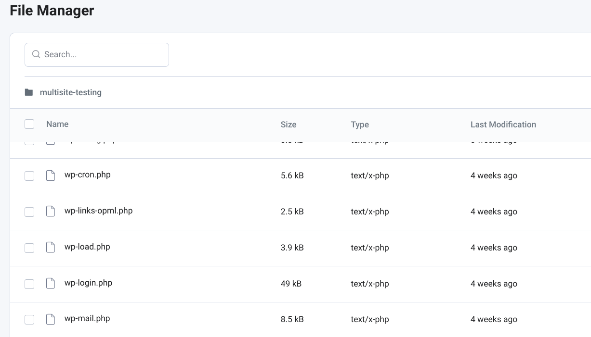Click the multisite-testing folder icon
591x337 pixels.
point(29,92)
